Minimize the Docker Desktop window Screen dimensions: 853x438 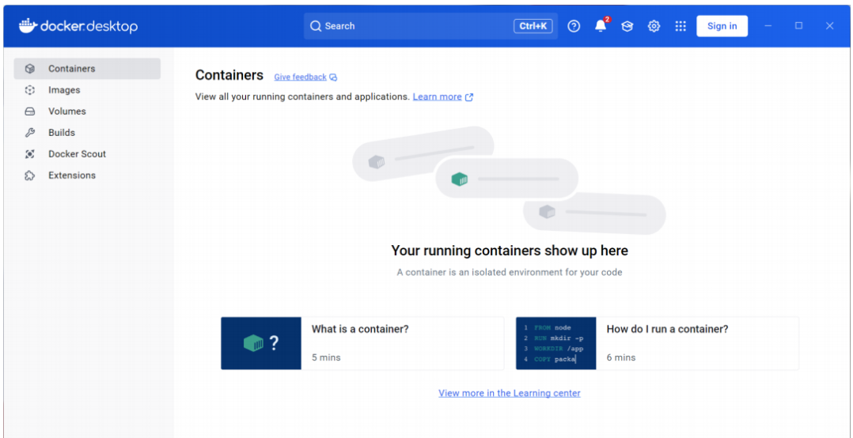pyautogui.click(x=768, y=25)
